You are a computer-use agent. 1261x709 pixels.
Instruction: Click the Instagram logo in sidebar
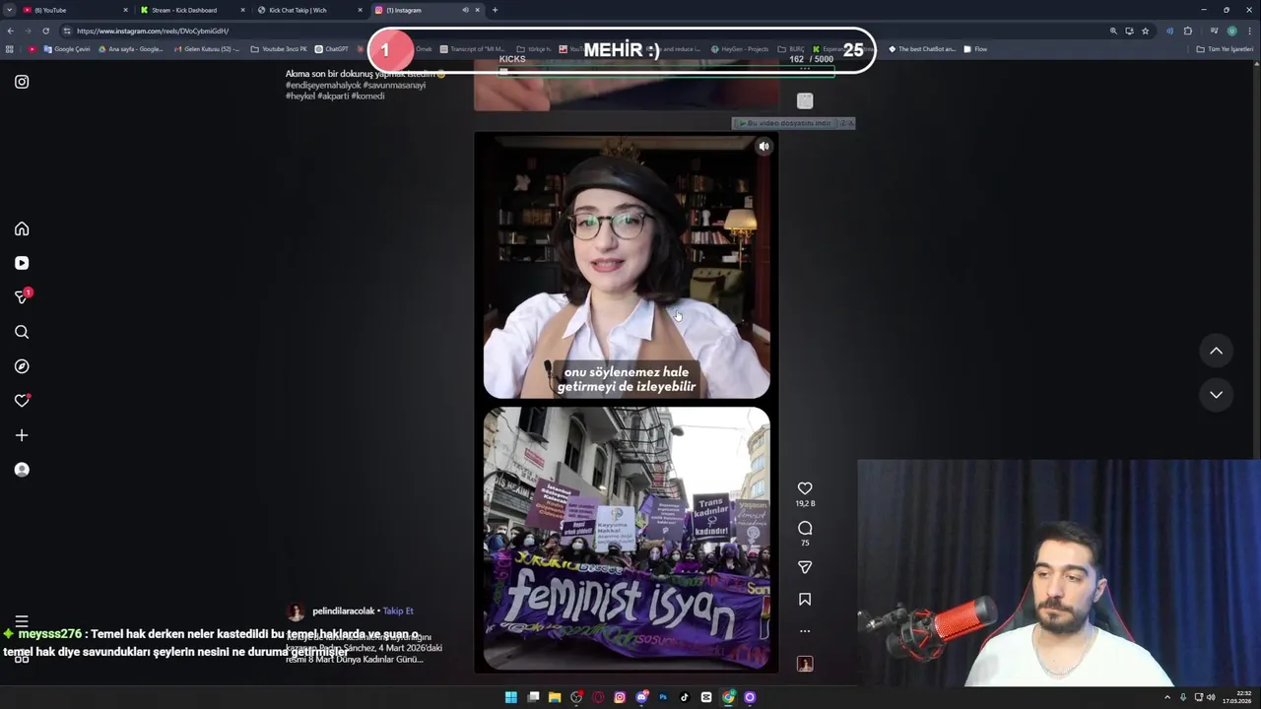(x=22, y=82)
